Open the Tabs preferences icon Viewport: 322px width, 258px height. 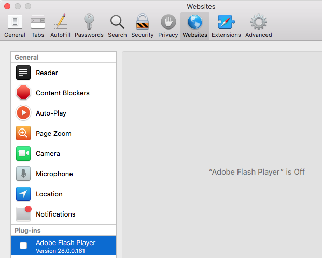click(x=38, y=22)
